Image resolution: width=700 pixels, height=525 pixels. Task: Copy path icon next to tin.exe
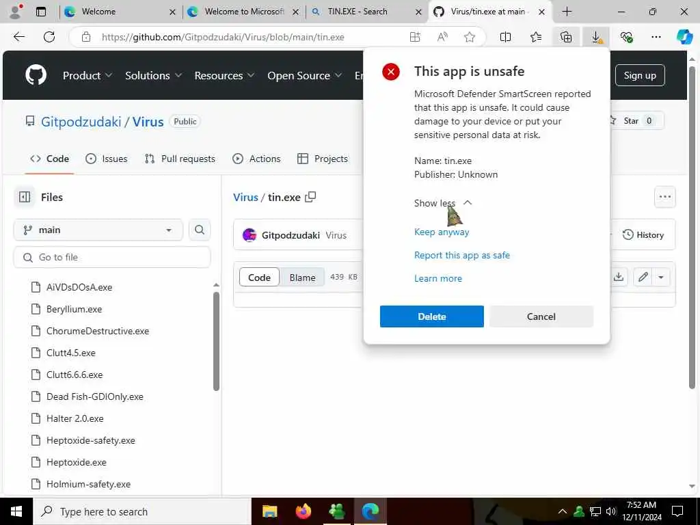(x=310, y=197)
